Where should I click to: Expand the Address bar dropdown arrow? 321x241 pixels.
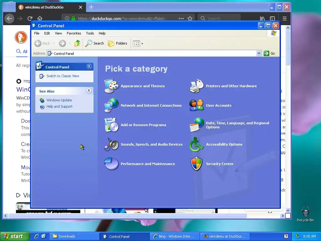259,53
